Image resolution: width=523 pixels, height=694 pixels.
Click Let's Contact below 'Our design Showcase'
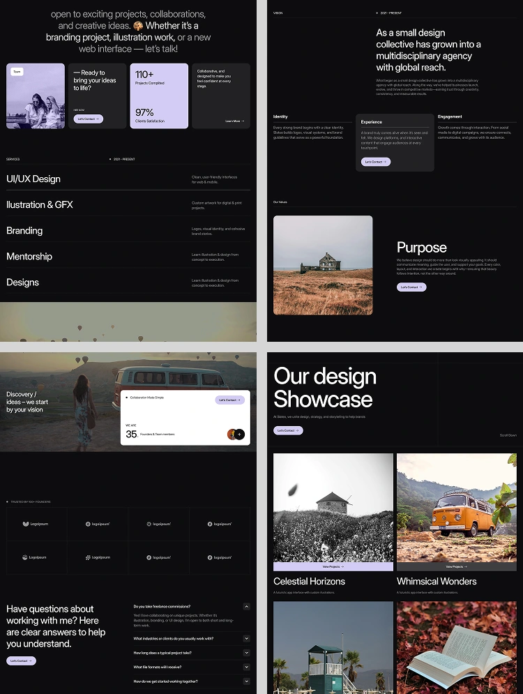pos(288,430)
